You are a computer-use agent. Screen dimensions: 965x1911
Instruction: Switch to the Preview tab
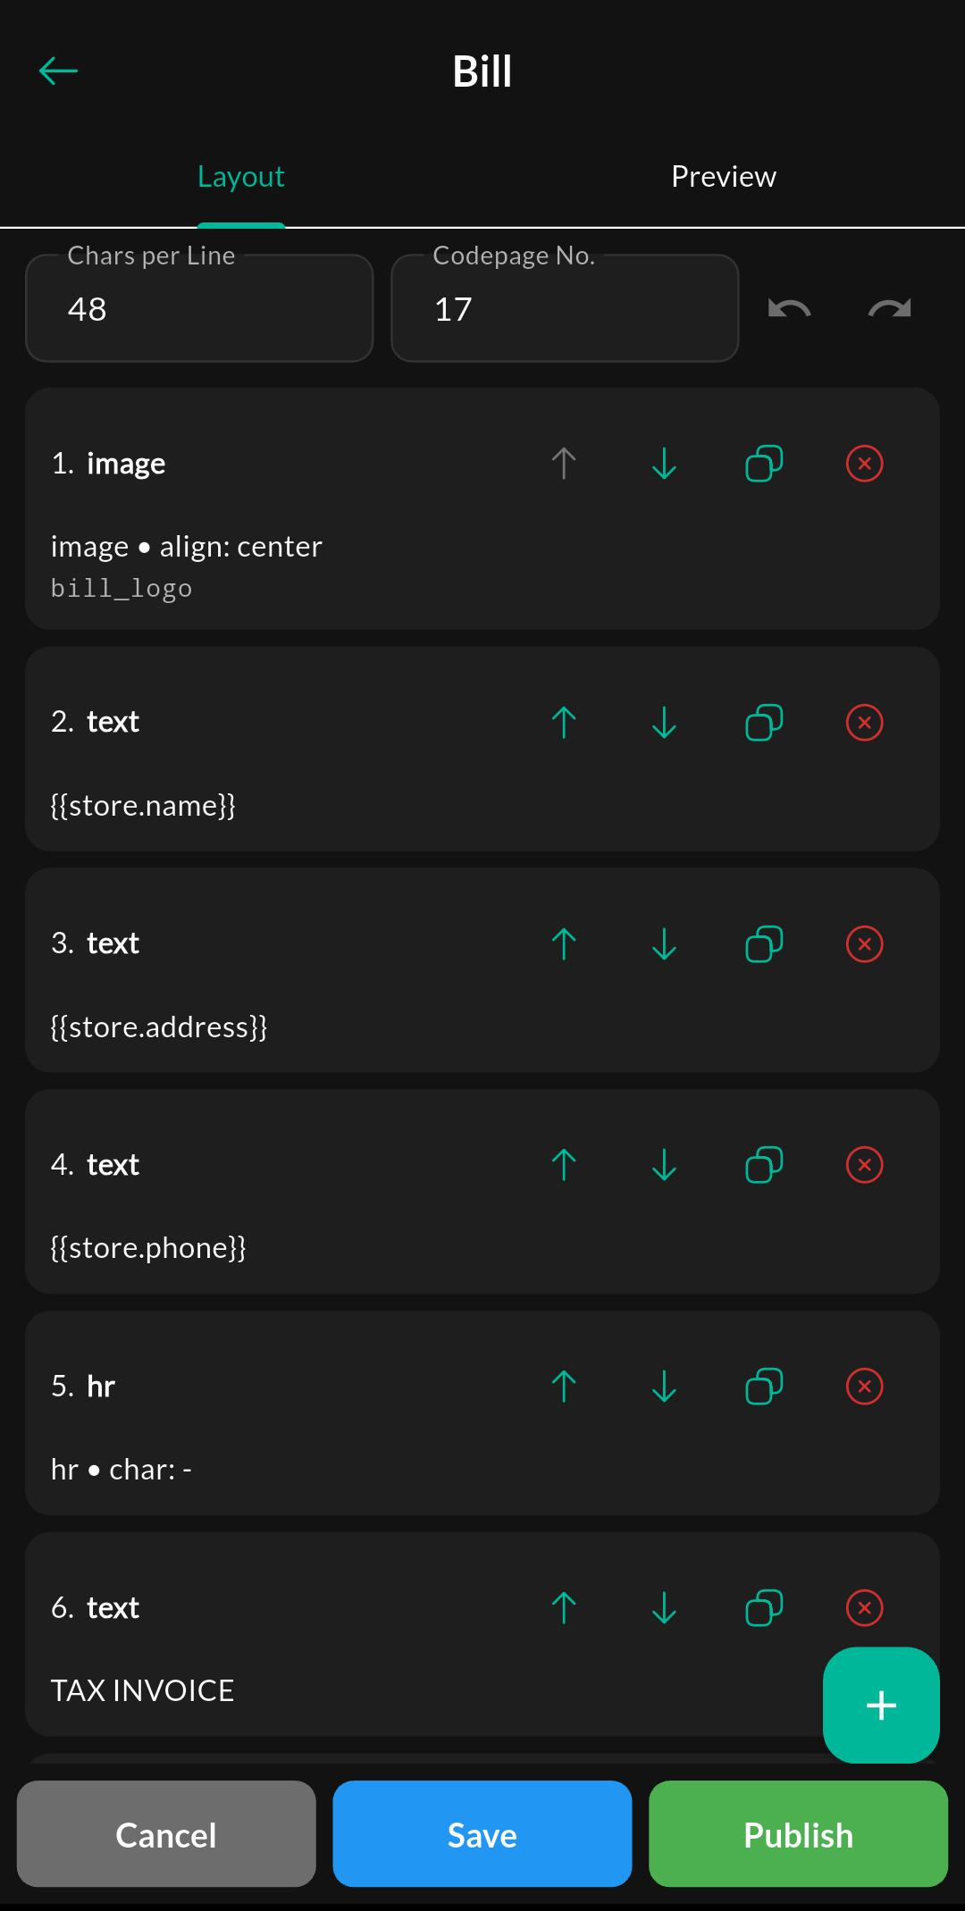(724, 177)
